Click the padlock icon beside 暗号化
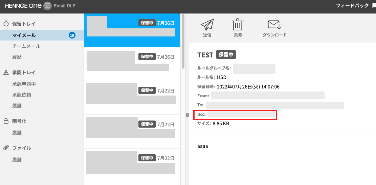Viewport: 376px width, 185px height. [x=6, y=121]
